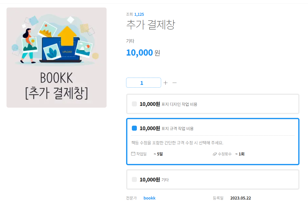Image resolution: width=308 pixels, height=204 pixels.
Task: Click the option description about 책등 수정
Action: (x=177, y=143)
